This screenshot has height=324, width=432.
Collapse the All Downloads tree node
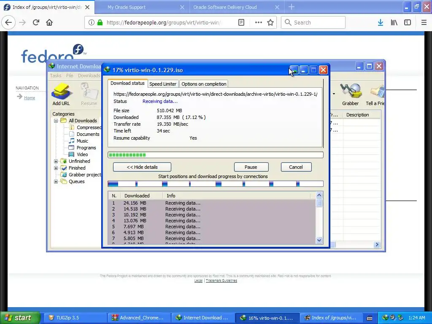(x=56, y=121)
